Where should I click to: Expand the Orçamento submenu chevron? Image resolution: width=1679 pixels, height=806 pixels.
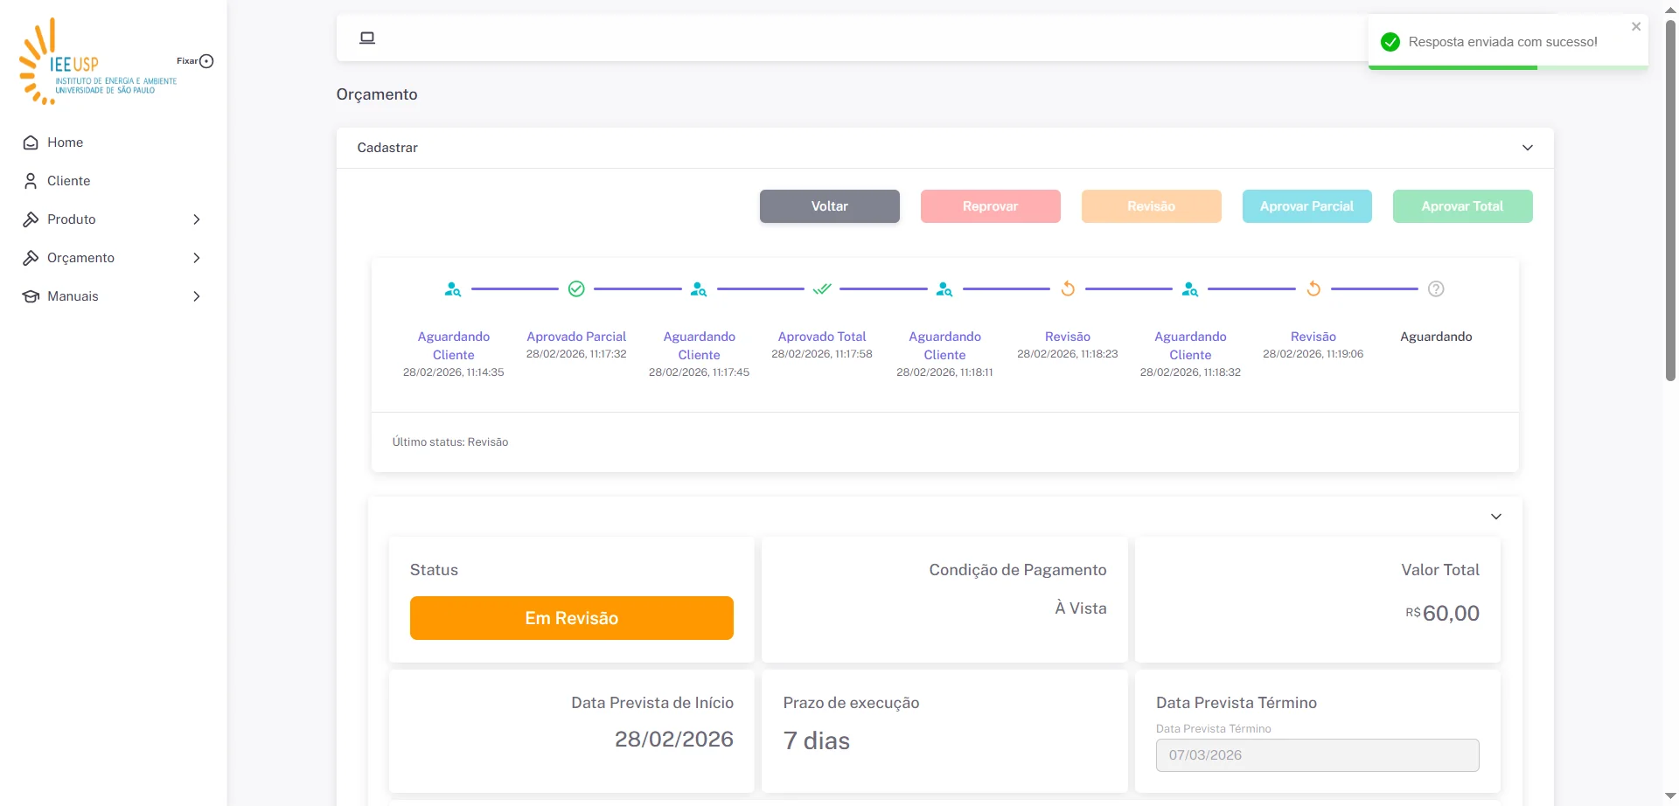click(197, 258)
